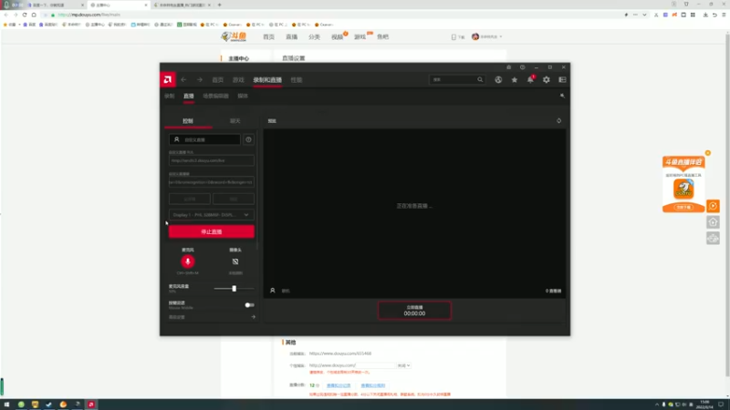Image resolution: width=730 pixels, height=410 pixels.
Task: Mute the microphone with red mic button
Action: click(188, 261)
